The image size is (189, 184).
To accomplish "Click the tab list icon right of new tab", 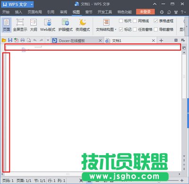I will (x=176, y=40).
